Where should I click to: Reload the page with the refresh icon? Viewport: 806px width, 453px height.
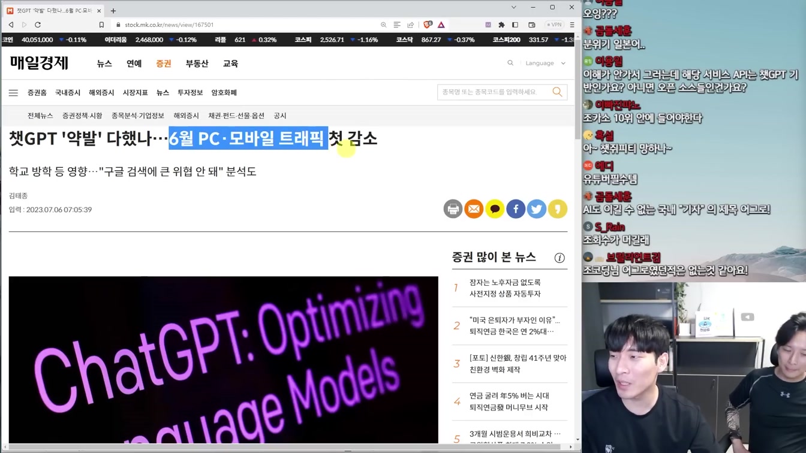coord(38,25)
